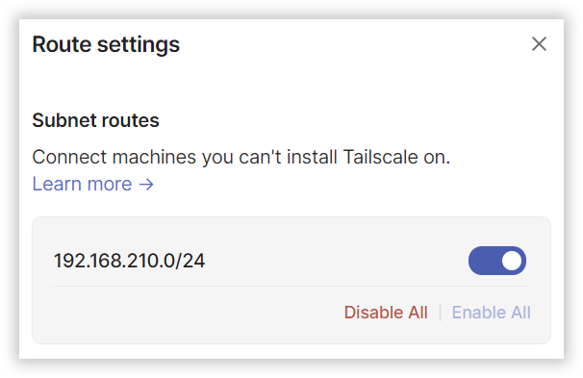Toggle the 192.168.210.0/24 subnet route switch
Screen dimensions: 583x378
[x=497, y=261]
